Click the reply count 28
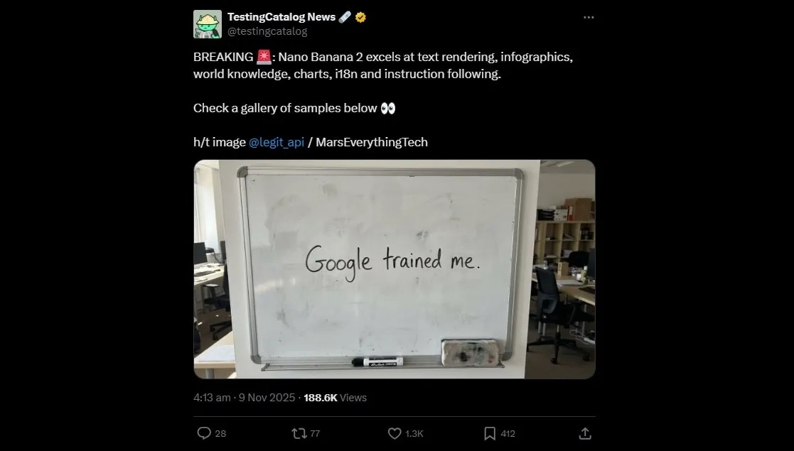The height and width of the screenshot is (451, 794). click(220, 433)
